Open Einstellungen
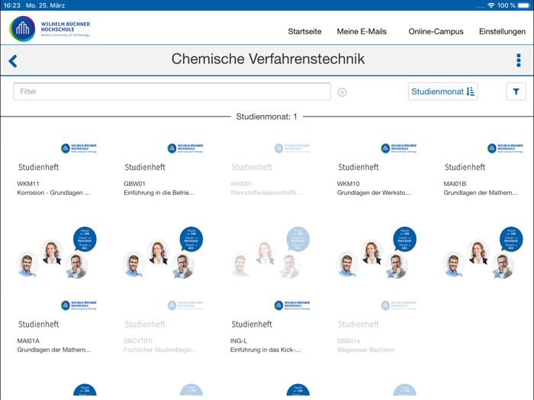The width and height of the screenshot is (534, 400). 502,32
